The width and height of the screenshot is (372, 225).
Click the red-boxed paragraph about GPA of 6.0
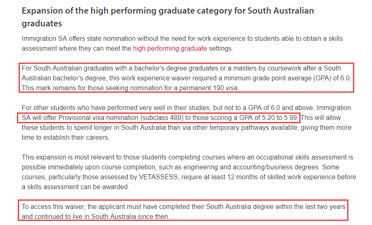(186, 77)
